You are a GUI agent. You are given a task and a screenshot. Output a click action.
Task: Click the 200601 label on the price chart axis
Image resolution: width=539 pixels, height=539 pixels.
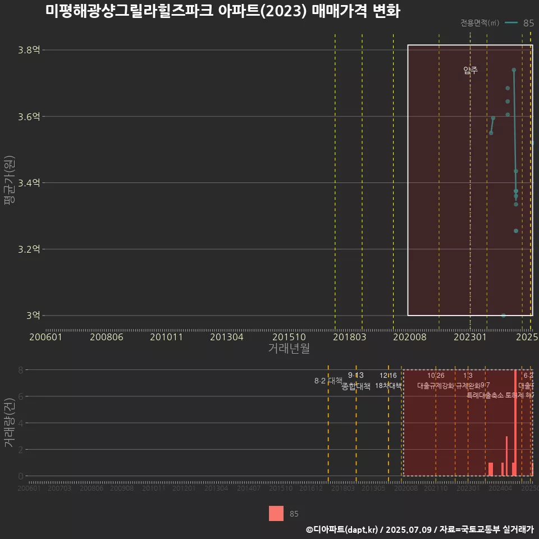45,337
